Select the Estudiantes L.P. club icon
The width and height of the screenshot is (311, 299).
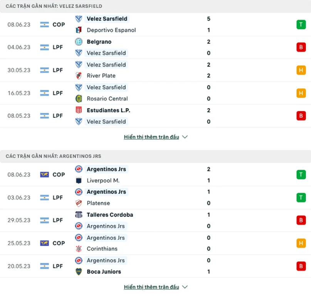(79, 110)
